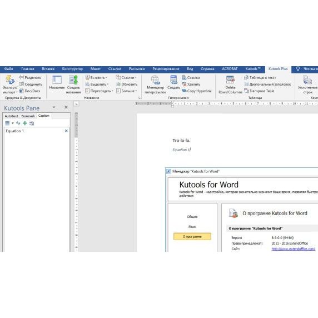Click the Удалить hyperlinks icon
Image resolution: width=318 pixels, height=318 pixels.
pos(184,84)
